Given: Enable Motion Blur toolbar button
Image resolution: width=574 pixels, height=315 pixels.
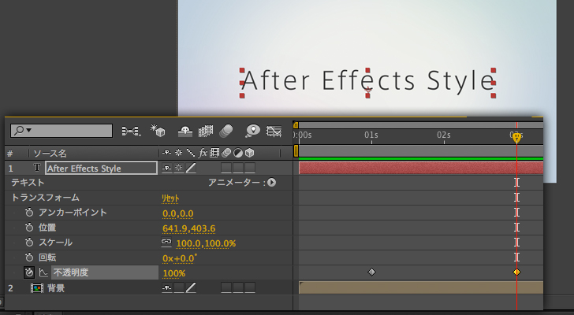Looking at the screenshot, I should [x=225, y=131].
